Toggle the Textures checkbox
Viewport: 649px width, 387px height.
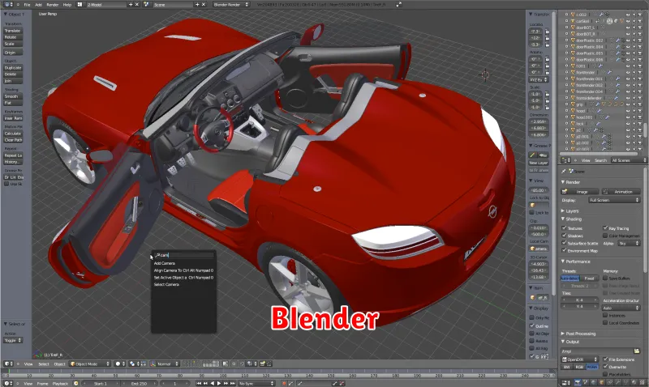tap(564, 228)
